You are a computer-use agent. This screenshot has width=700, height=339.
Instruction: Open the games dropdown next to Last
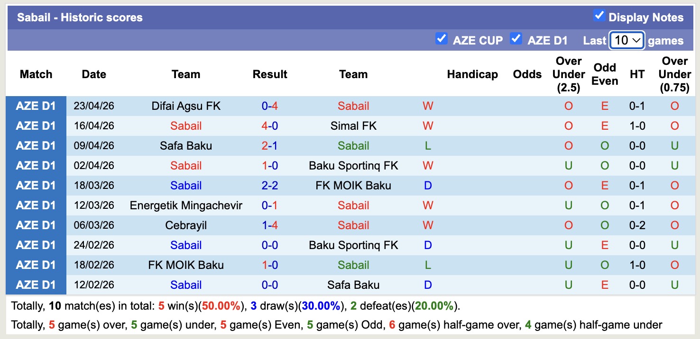coord(626,40)
